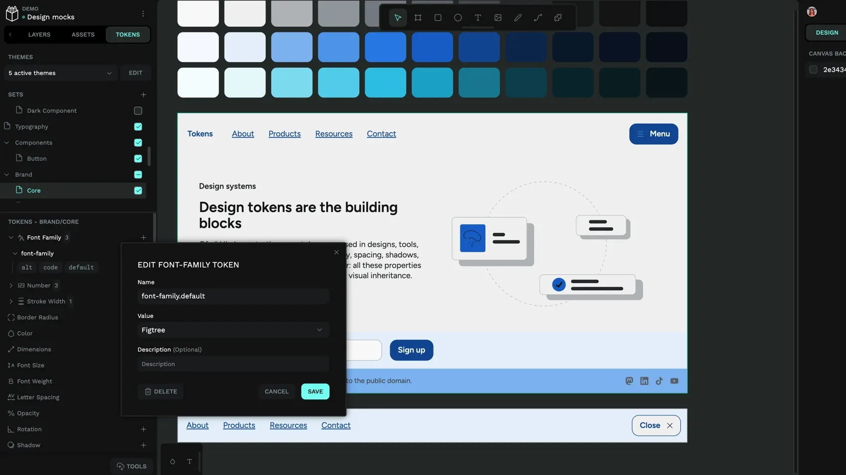This screenshot has height=475, width=846.
Task: Choose the Rectangle shape tool
Action: click(438, 18)
